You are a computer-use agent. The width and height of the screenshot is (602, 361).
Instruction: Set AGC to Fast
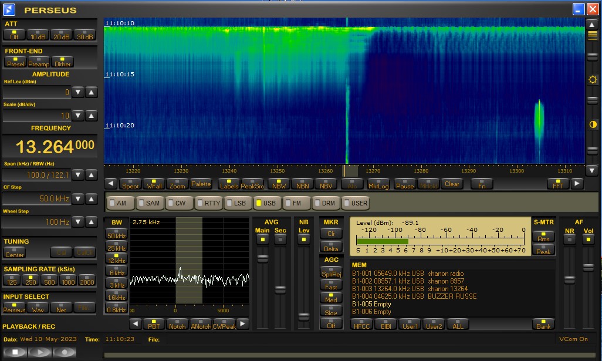click(331, 285)
